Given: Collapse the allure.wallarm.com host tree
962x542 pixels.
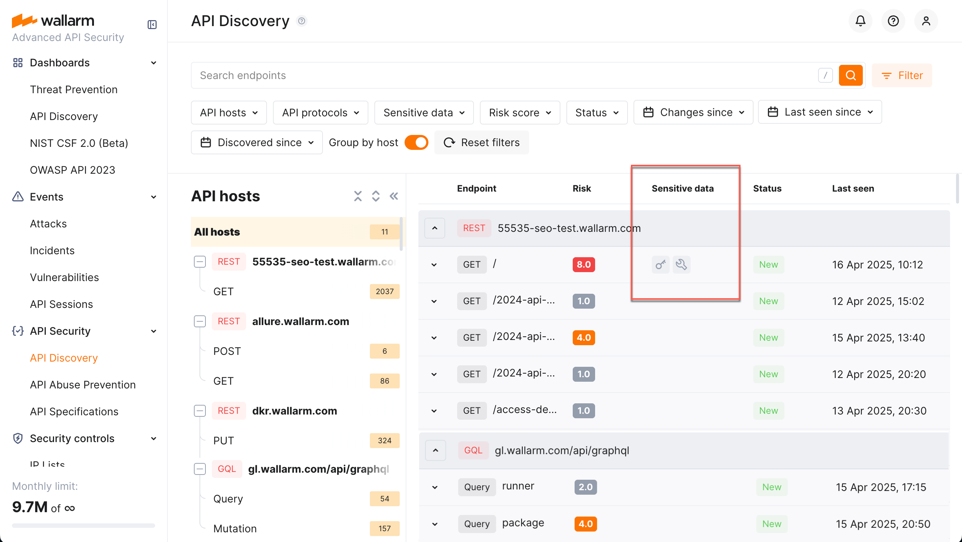Looking at the screenshot, I should (x=200, y=321).
